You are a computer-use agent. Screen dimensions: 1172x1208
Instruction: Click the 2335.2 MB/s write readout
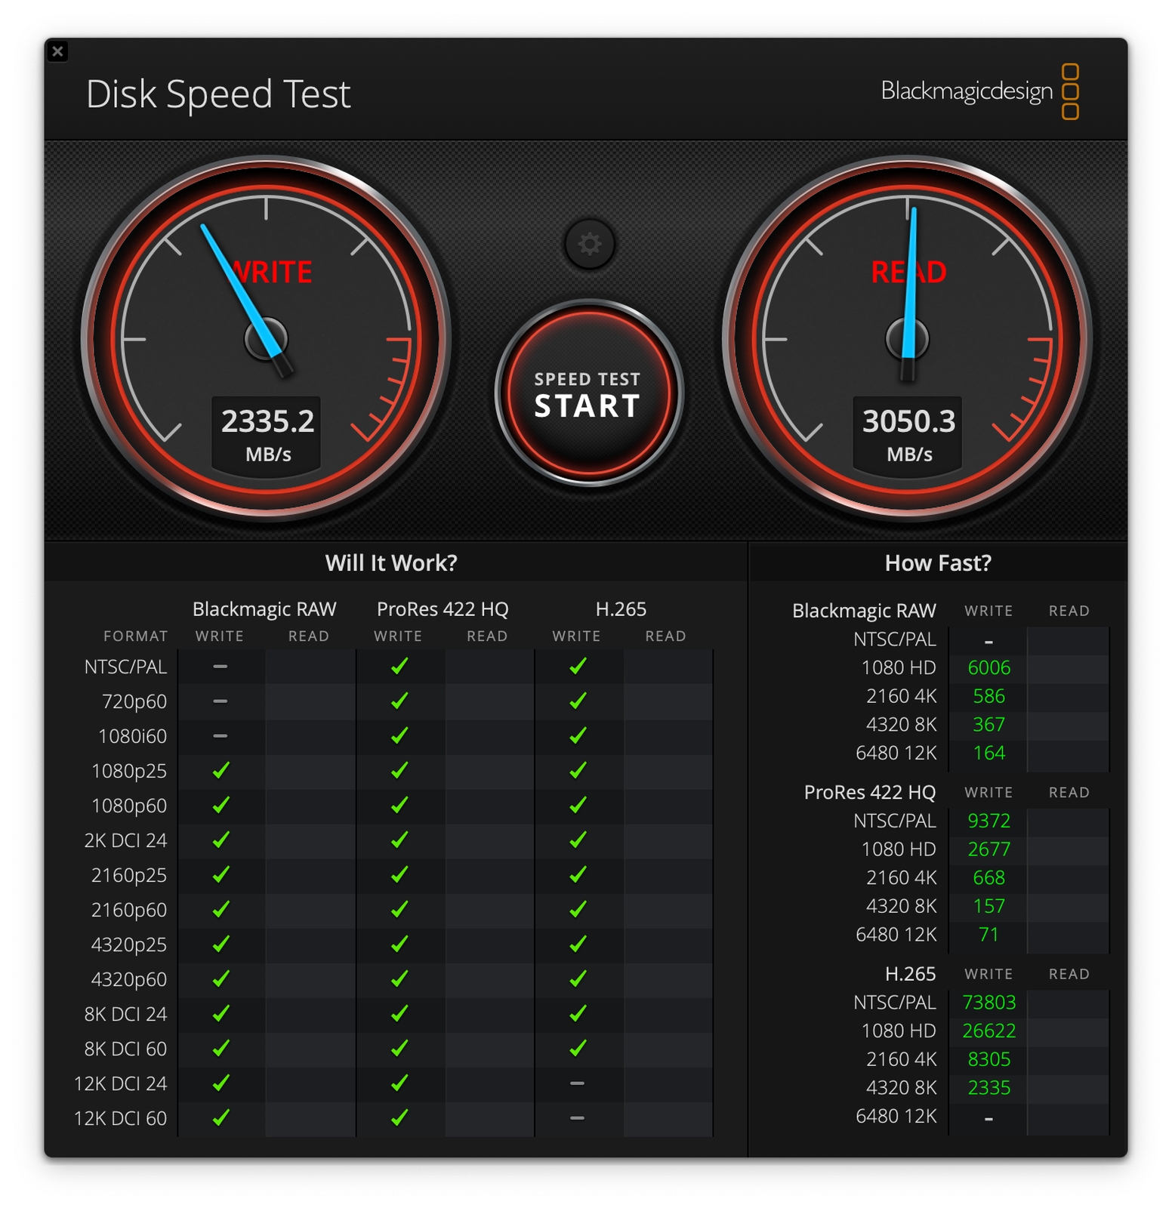click(267, 435)
